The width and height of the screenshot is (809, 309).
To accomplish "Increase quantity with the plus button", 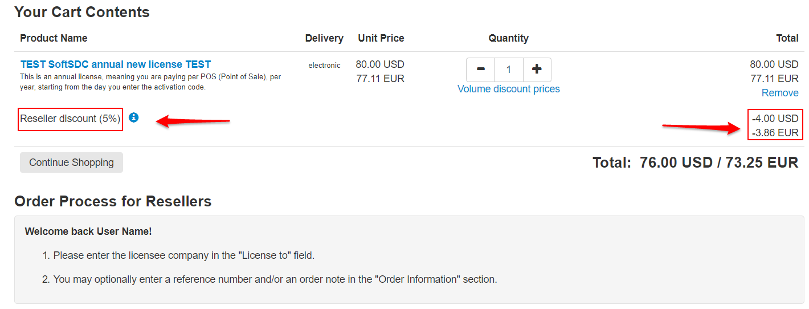I will [537, 70].
